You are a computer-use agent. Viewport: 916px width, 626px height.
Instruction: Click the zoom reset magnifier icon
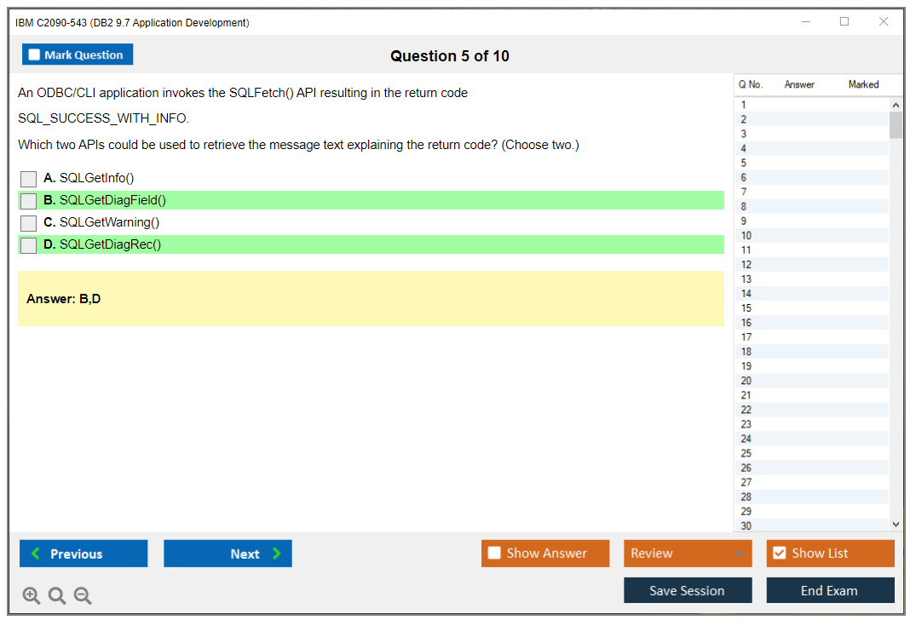(x=57, y=596)
